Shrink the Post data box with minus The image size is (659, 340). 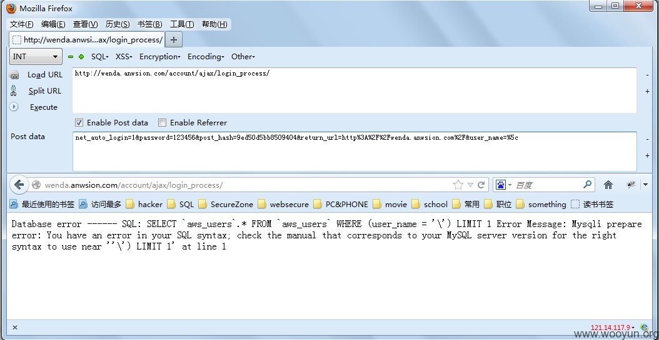(647, 140)
